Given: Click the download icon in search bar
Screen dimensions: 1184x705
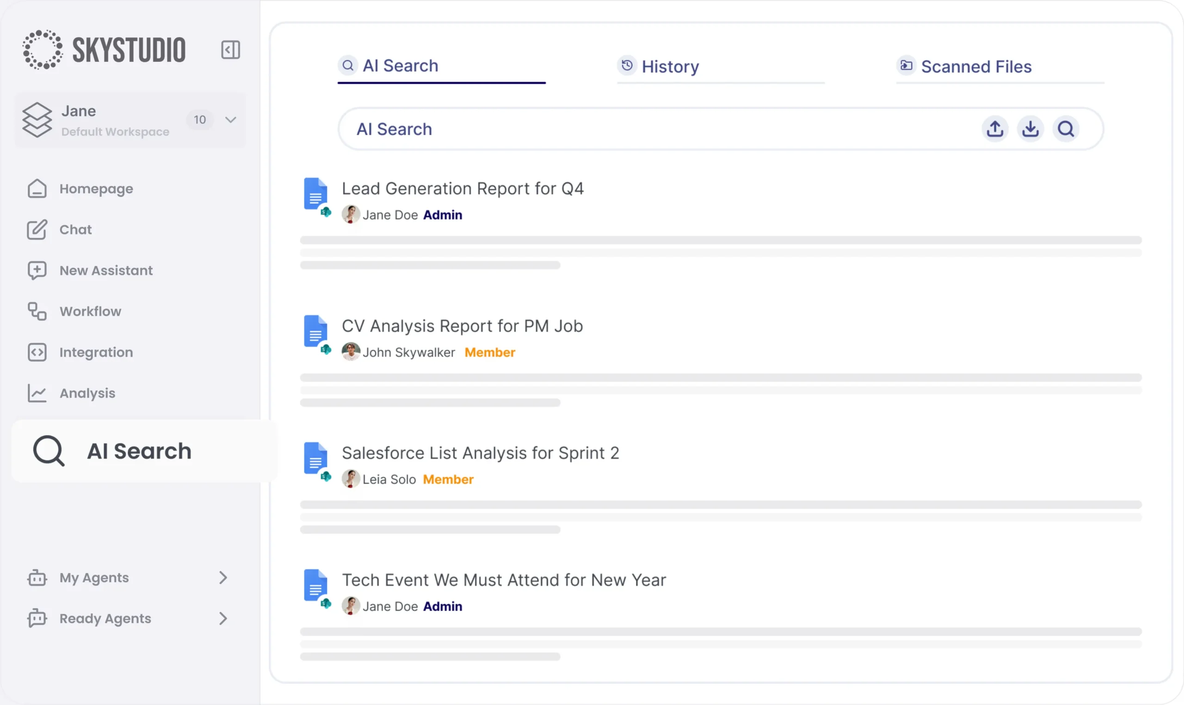Looking at the screenshot, I should (1030, 129).
